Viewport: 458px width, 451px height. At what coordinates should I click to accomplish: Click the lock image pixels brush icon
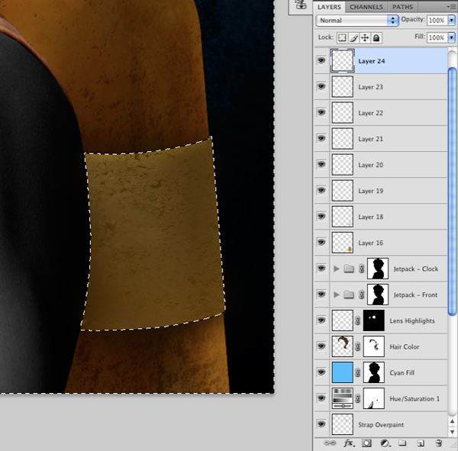[353, 38]
